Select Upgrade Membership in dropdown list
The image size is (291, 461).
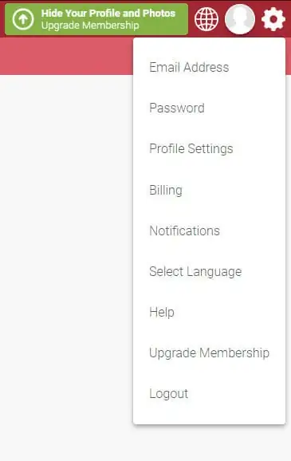209,353
